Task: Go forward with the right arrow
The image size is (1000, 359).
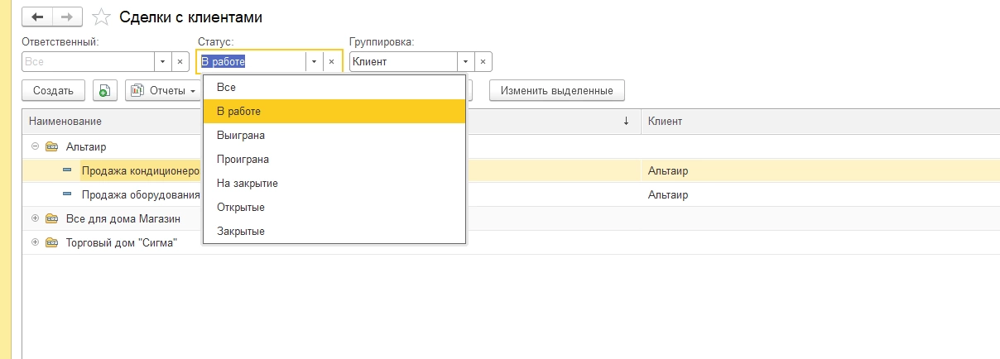Action: (x=68, y=17)
